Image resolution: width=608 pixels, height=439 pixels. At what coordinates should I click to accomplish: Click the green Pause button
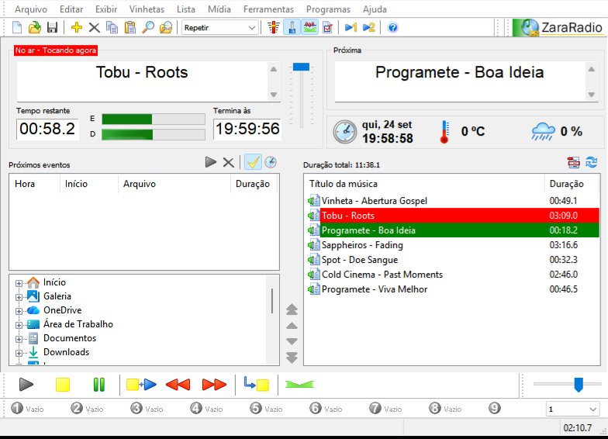pyautogui.click(x=99, y=385)
